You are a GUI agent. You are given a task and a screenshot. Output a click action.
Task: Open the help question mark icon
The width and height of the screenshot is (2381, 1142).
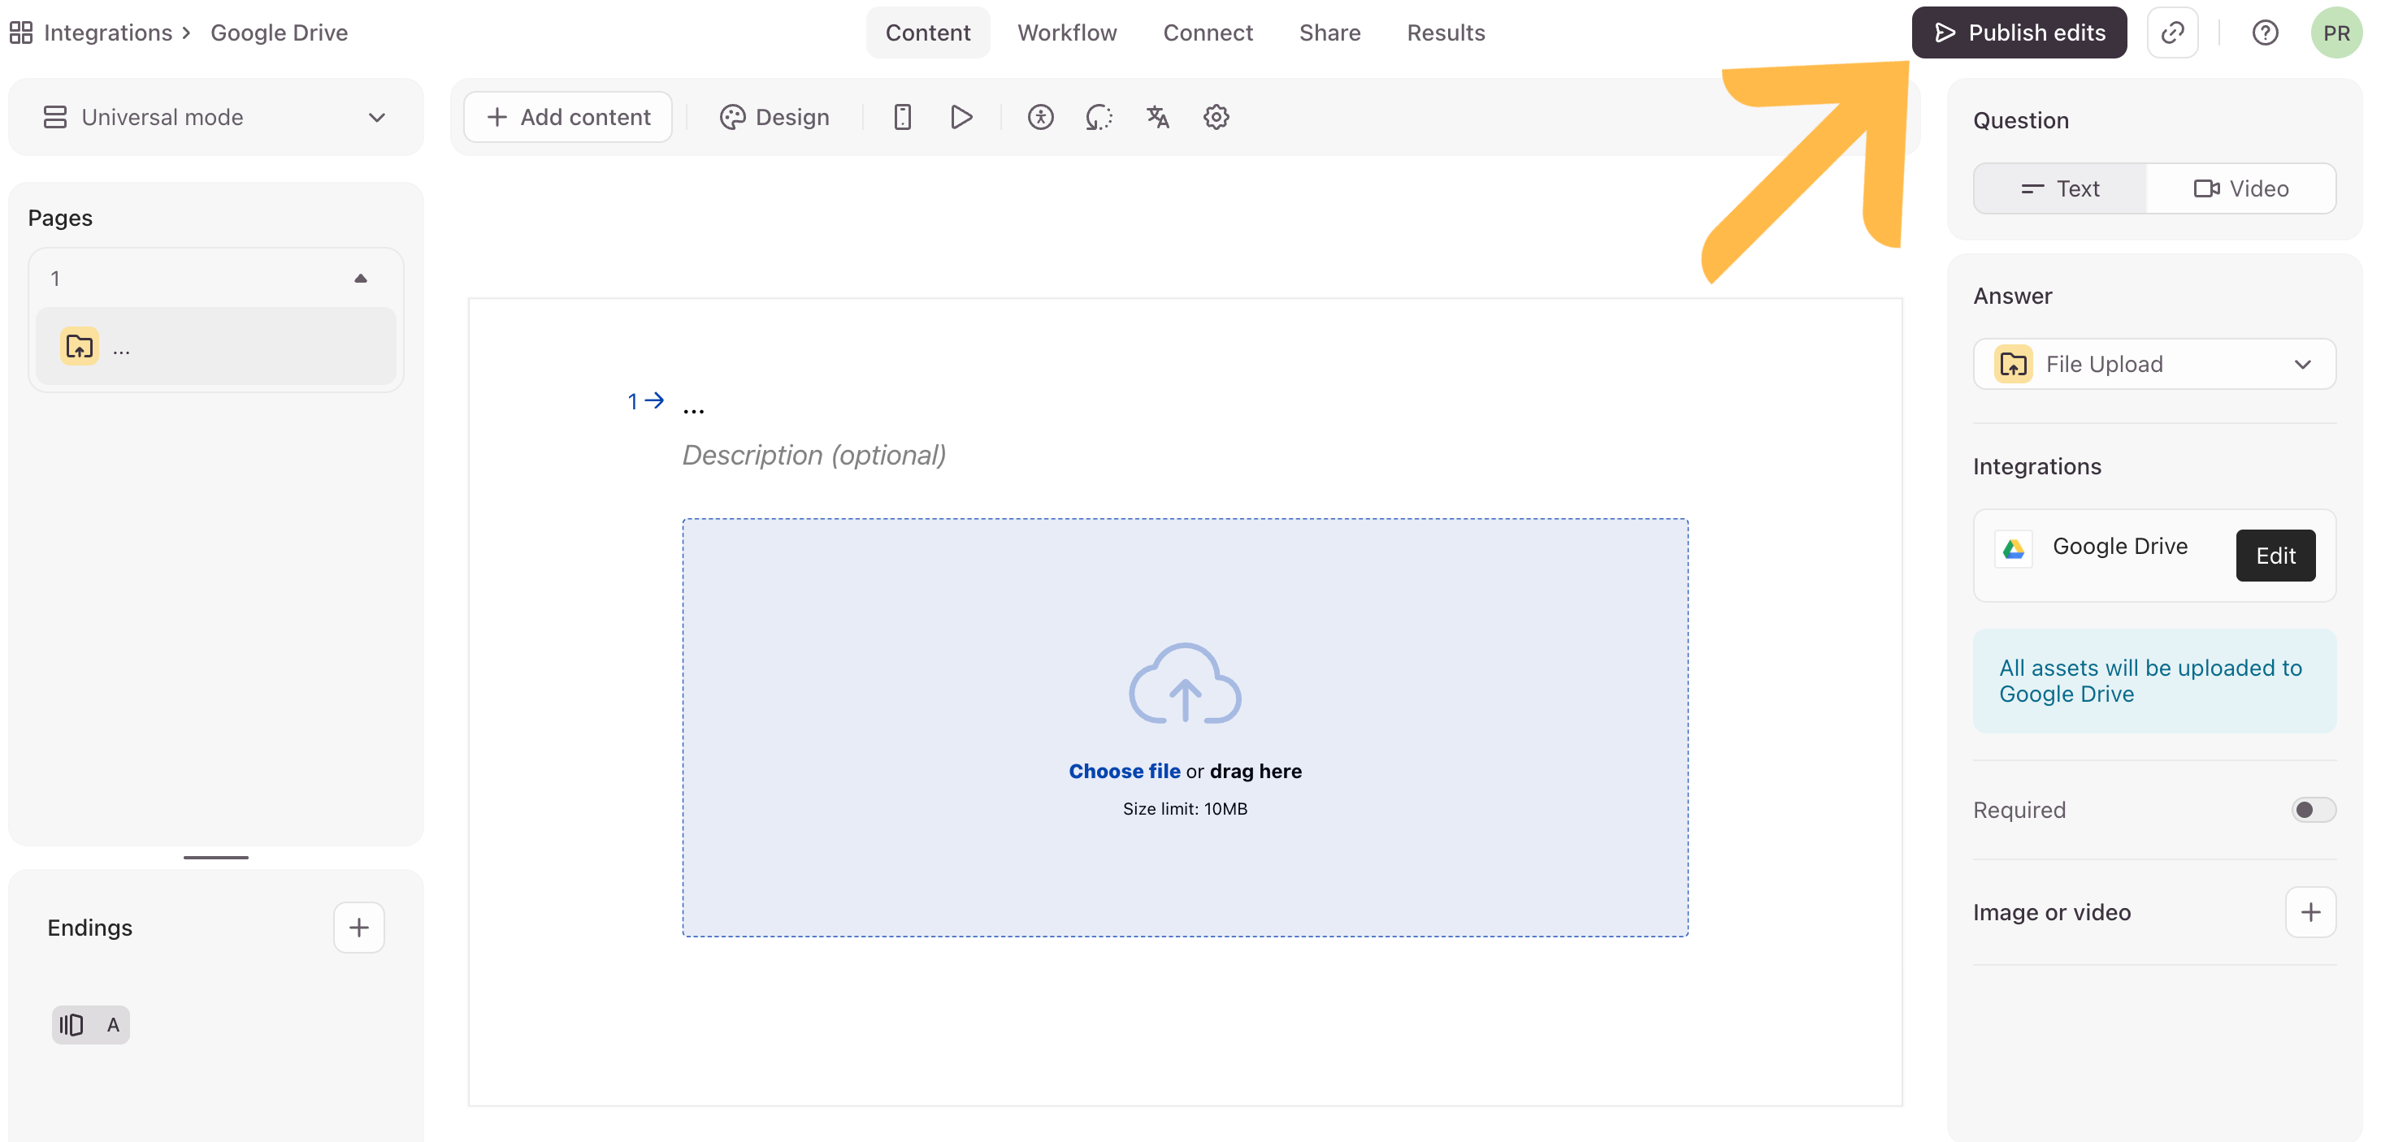(x=2264, y=33)
